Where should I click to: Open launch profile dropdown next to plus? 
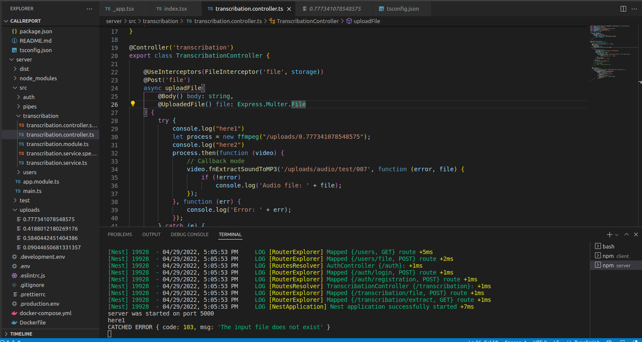point(617,235)
